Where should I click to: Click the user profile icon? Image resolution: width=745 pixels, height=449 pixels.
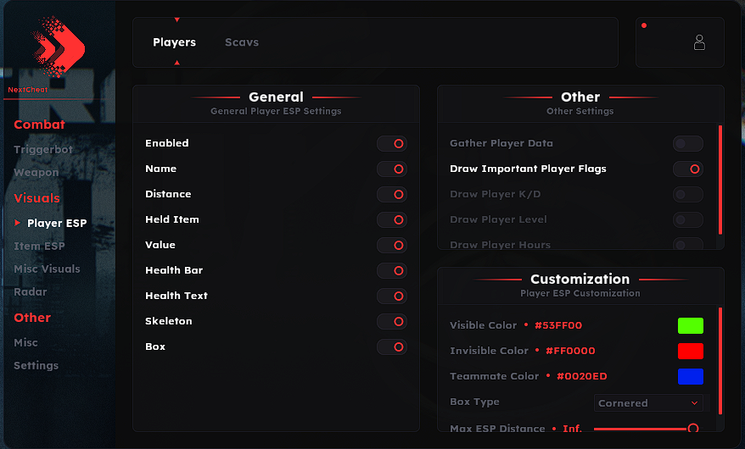[699, 42]
